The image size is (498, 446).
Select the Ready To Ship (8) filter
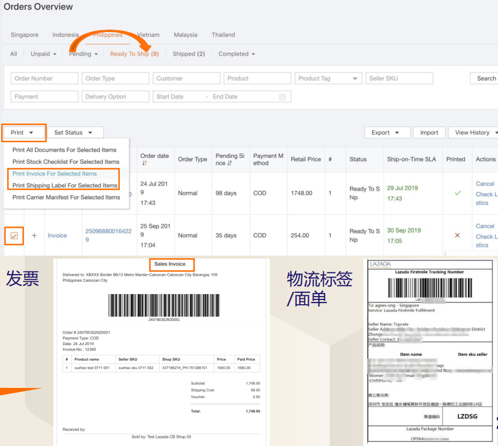click(x=135, y=54)
